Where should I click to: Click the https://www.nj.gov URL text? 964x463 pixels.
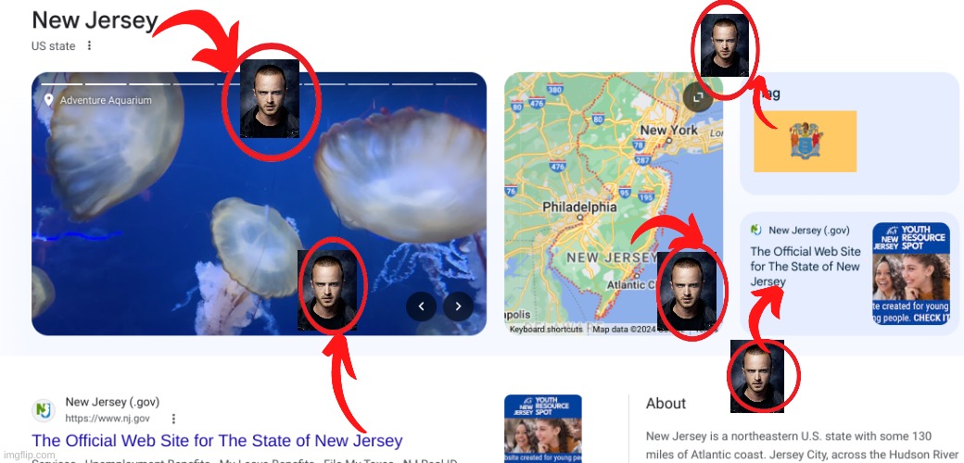pyautogui.click(x=108, y=419)
